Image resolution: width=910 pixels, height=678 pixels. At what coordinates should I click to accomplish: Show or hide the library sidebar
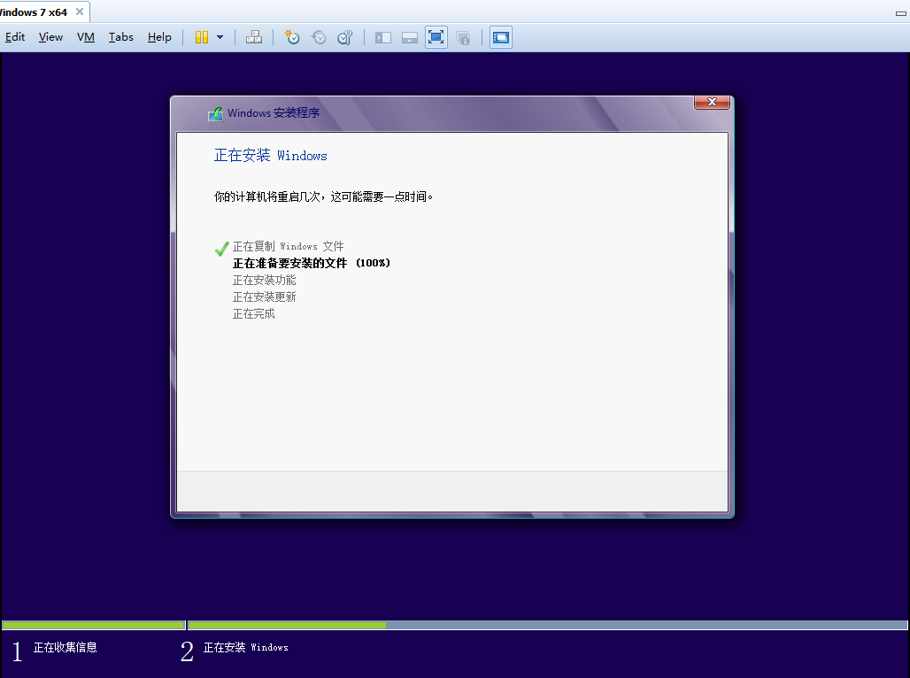coord(383,38)
